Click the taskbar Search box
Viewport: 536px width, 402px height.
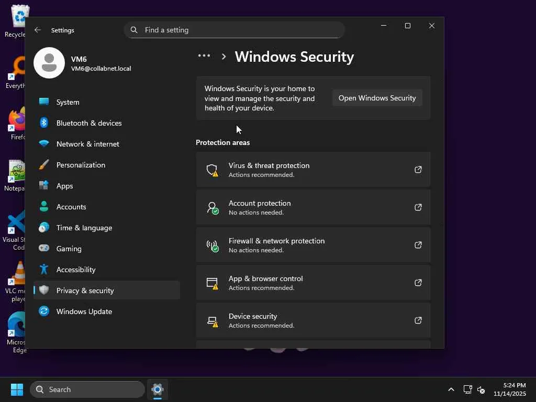point(87,389)
